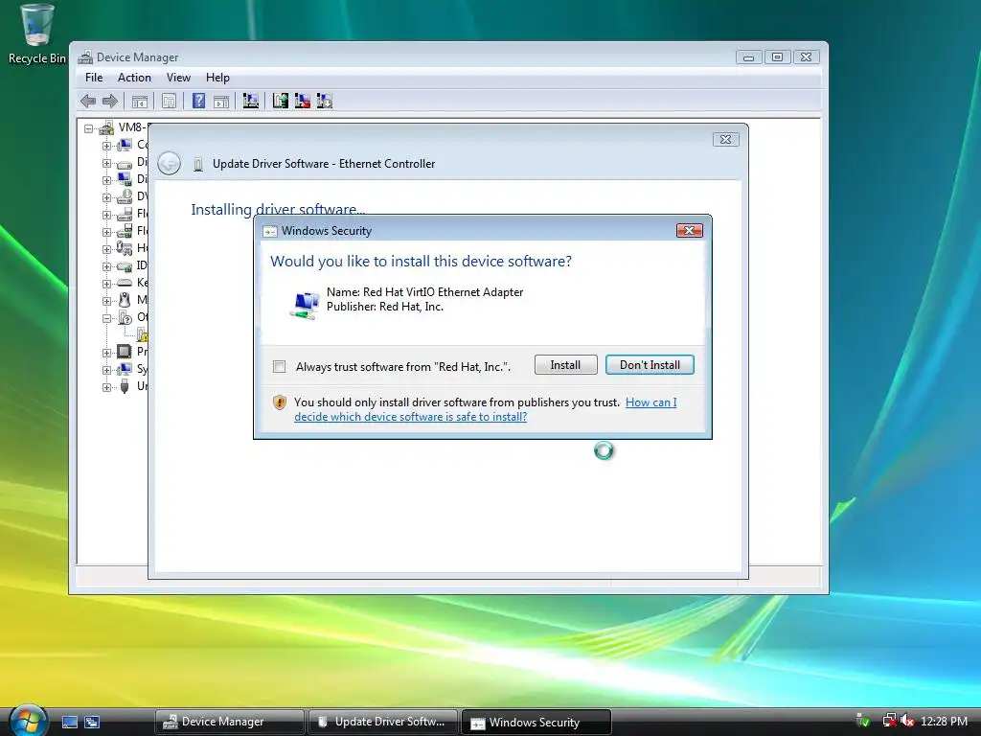Screen dimensions: 981x736
Task: Expand the IDE controllers category
Action: [x=106, y=266]
